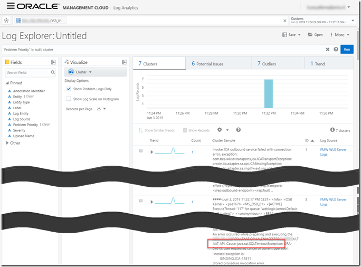Clear the Entity field filter
This screenshot has height=267, width=361.
click(x=30, y=96)
